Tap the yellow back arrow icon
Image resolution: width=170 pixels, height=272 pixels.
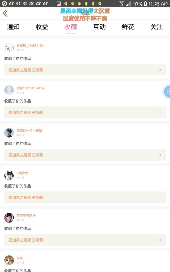coord(5,13)
